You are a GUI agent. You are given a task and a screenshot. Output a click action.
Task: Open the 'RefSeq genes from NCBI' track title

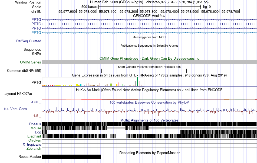coord(149,37)
